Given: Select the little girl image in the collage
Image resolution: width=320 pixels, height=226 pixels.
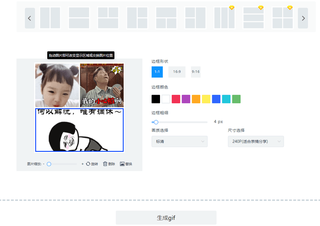Looking at the screenshot, I should click(x=57, y=85).
